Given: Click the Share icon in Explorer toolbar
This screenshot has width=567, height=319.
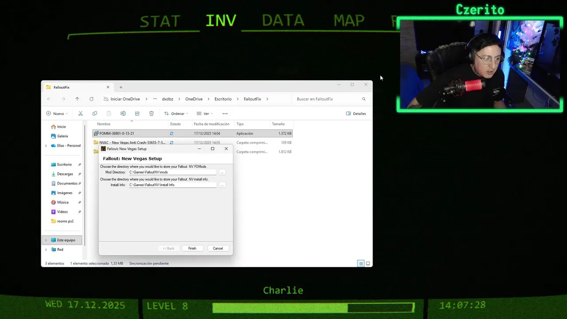Looking at the screenshot, I should [x=137, y=113].
